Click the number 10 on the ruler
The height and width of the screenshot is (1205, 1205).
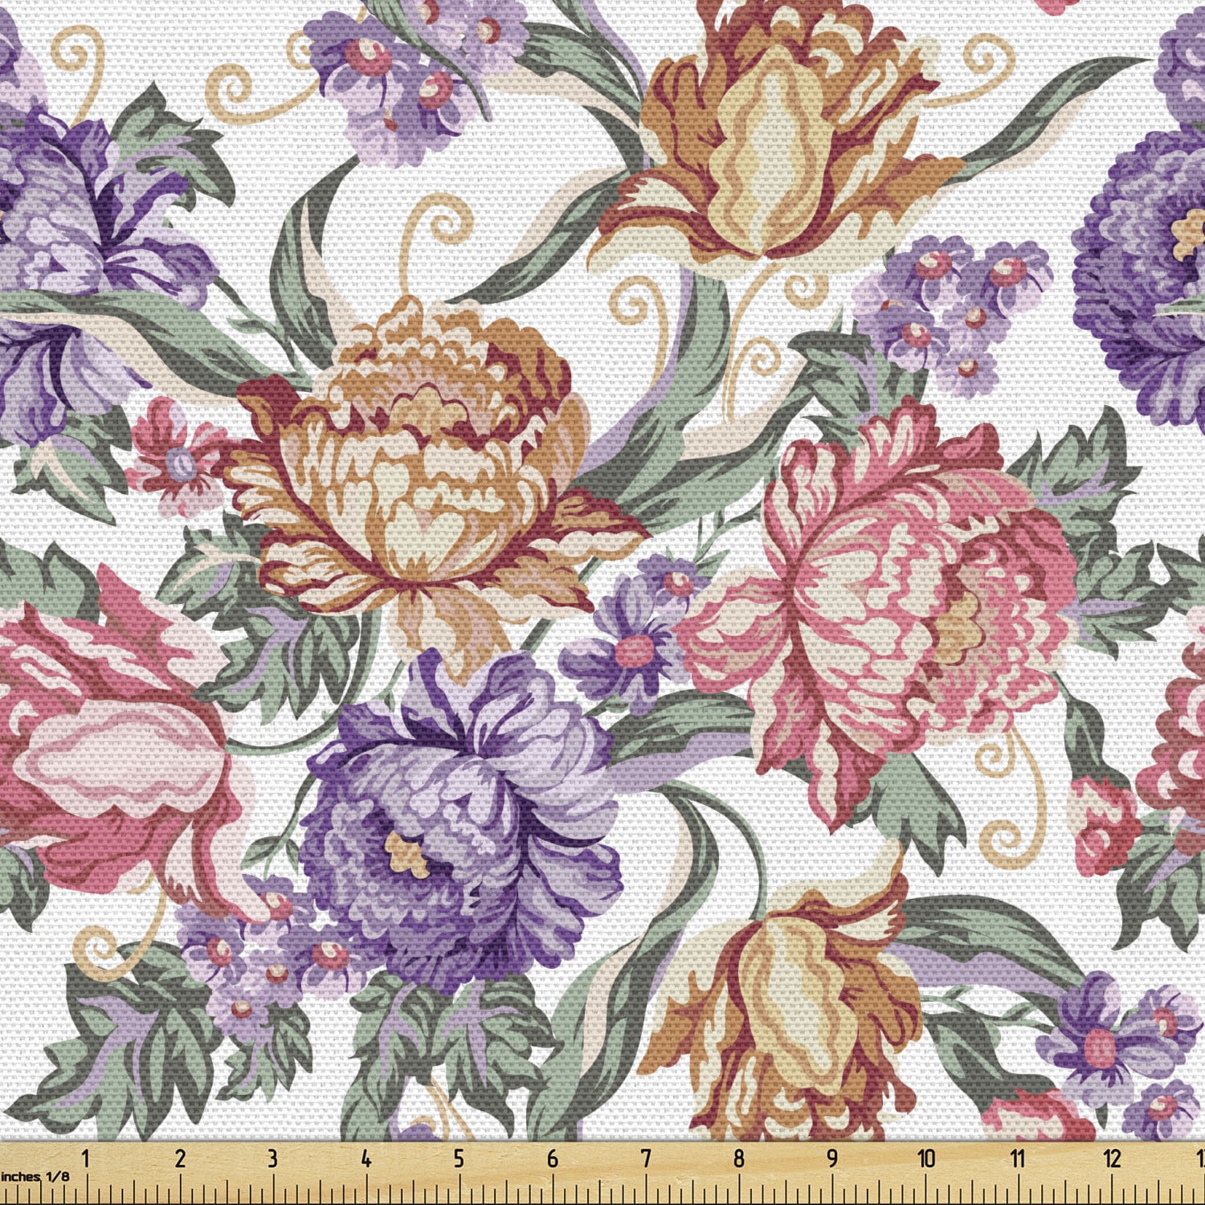(925, 1158)
